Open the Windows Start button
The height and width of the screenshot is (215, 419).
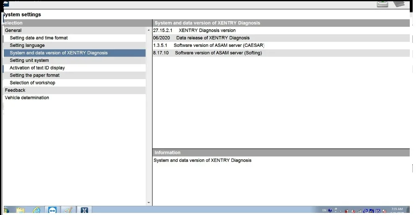tap(6, 210)
